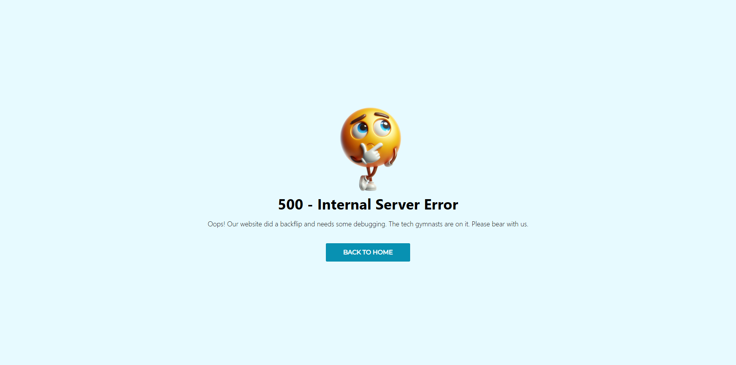Click the emoji's left raised eyebrow
The height and width of the screenshot is (365, 736).
tap(357, 119)
